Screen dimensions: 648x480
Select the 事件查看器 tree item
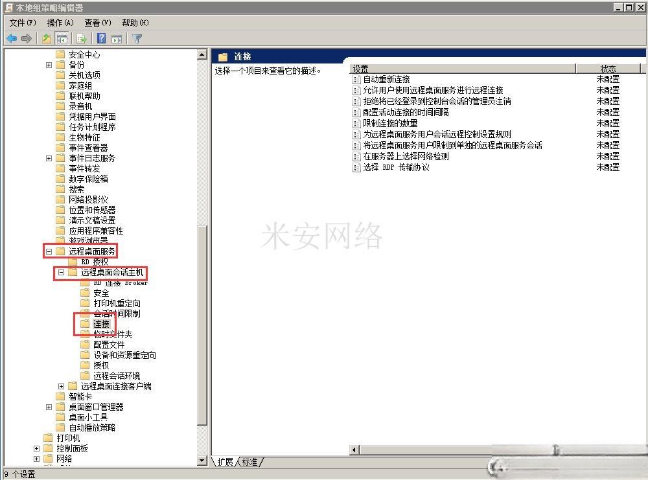point(88,148)
